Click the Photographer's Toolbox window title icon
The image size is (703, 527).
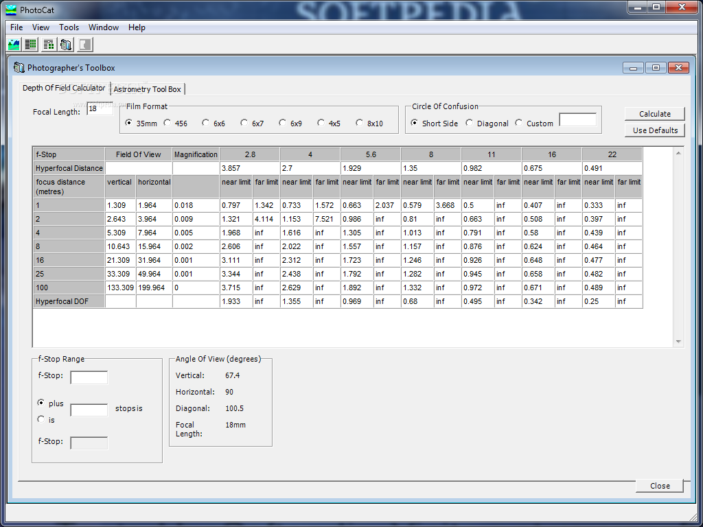19,67
